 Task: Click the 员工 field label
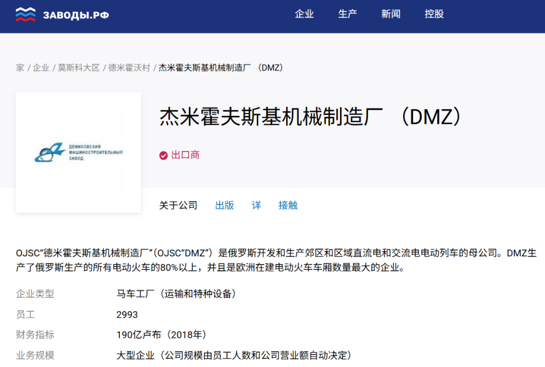tap(26, 315)
